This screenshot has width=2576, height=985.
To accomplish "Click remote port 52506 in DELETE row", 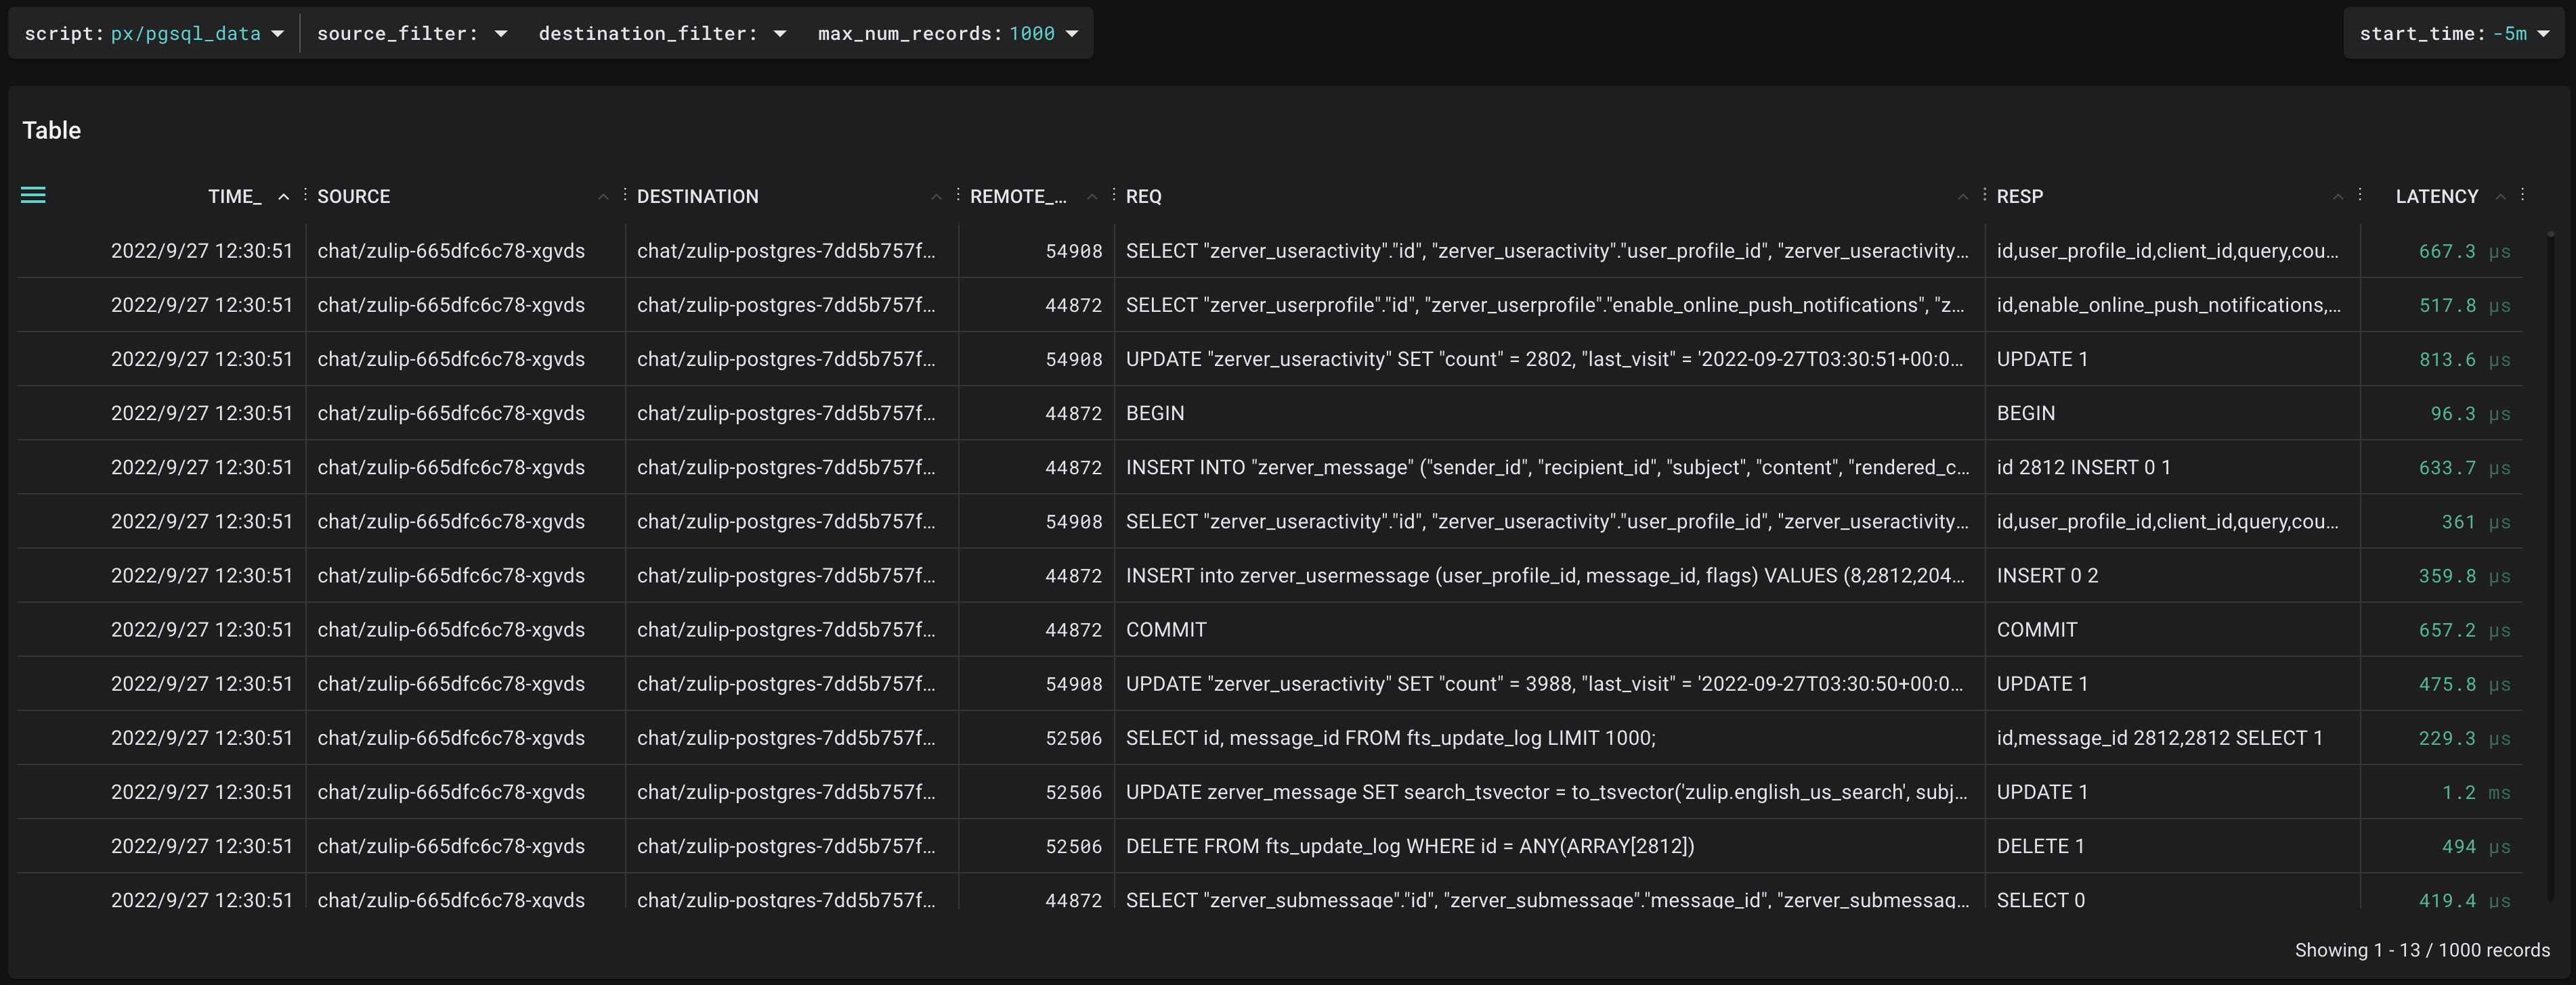I will (x=1073, y=847).
